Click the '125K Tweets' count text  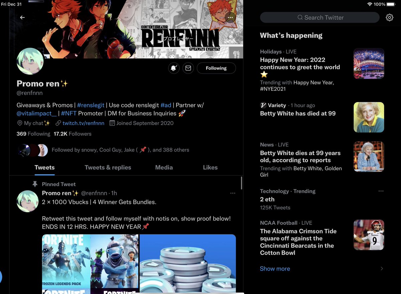[x=275, y=208]
